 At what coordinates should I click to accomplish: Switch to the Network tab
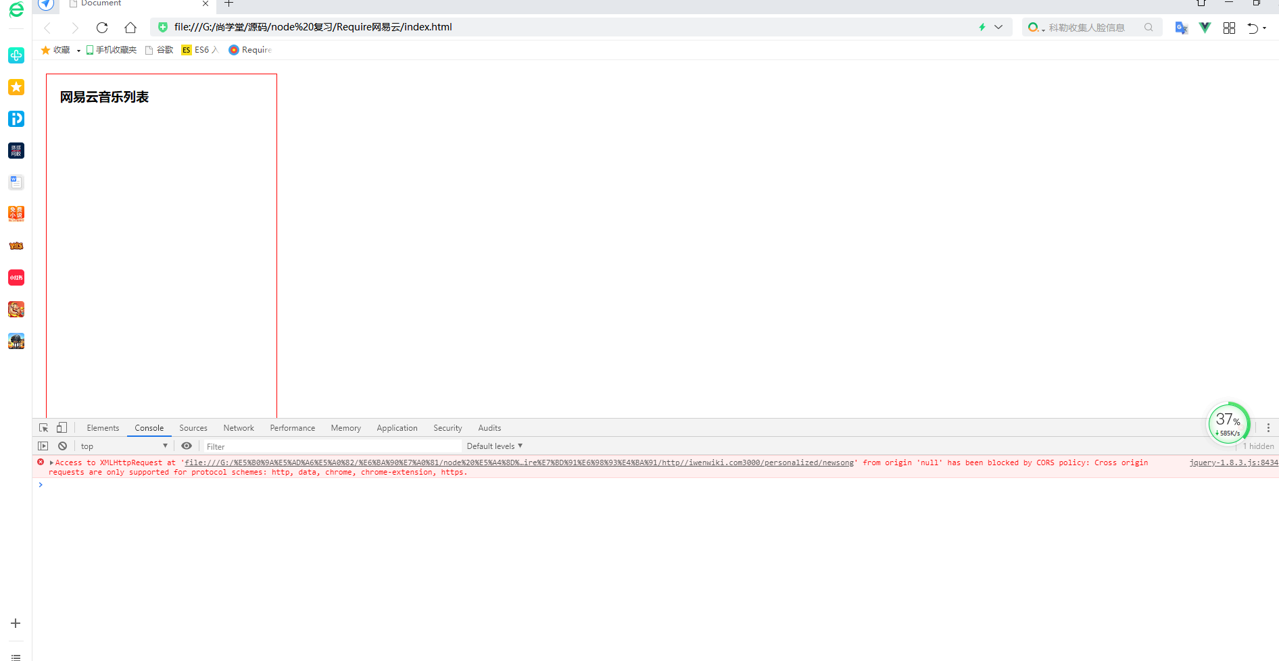click(x=239, y=428)
